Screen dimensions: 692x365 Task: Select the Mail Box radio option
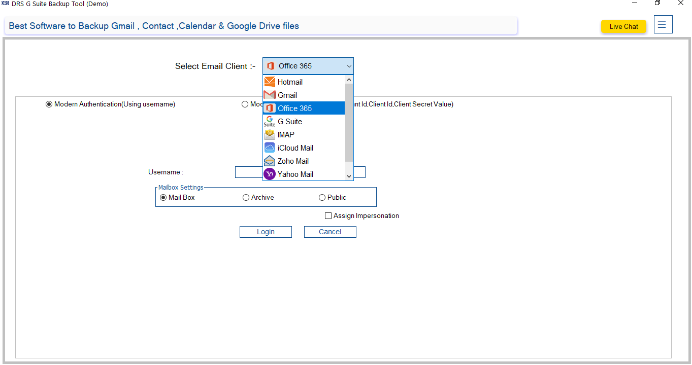click(x=163, y=198)
